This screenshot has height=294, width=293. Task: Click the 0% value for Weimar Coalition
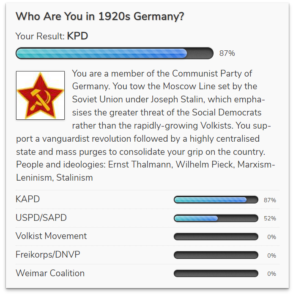(271, 274)
